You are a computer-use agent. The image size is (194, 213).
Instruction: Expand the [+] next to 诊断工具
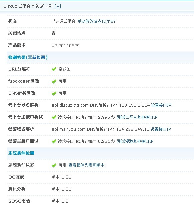58,6
